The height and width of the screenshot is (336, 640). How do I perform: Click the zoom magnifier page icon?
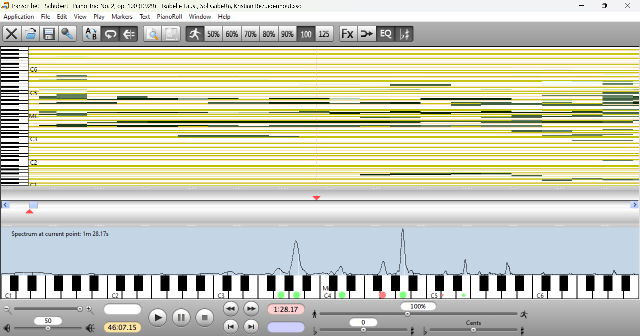(x=152, y=34)
